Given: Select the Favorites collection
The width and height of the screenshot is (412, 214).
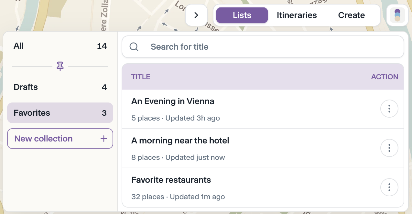Looking at the screenshot, I should 60,113.
